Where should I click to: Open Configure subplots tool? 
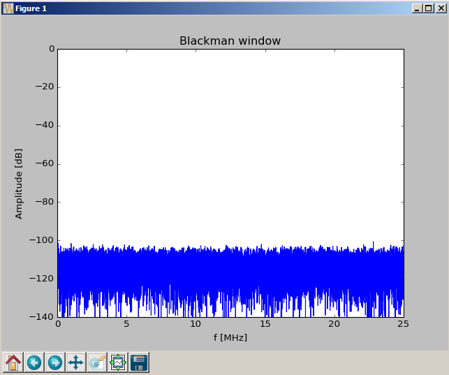118,362
